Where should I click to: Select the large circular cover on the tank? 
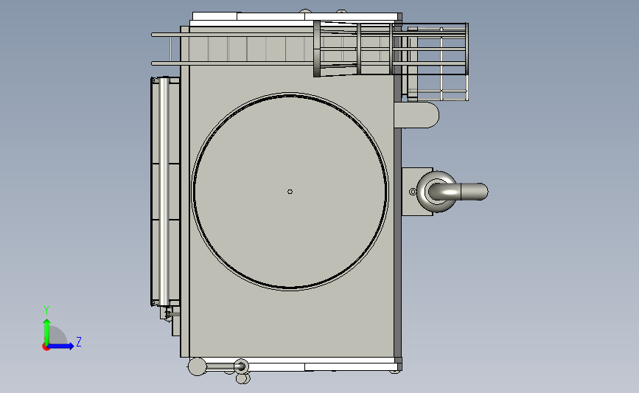pos(290,192)
